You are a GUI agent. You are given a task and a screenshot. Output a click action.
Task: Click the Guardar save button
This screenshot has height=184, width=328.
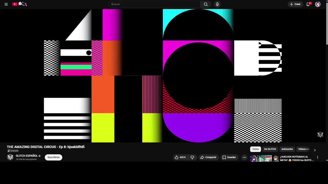point(229,157)
